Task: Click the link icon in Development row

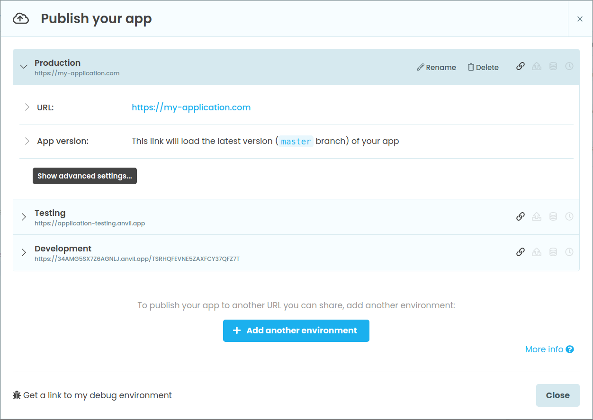Action: point(520,252)
